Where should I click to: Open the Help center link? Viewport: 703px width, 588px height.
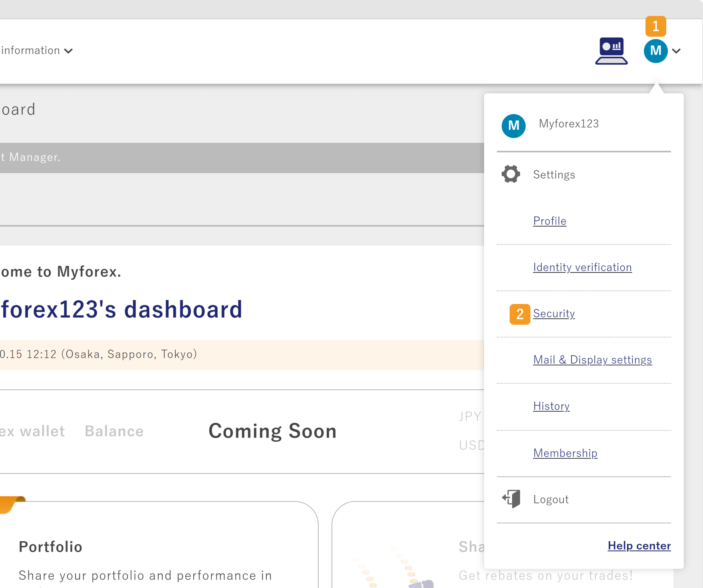(x=639, y=546)
